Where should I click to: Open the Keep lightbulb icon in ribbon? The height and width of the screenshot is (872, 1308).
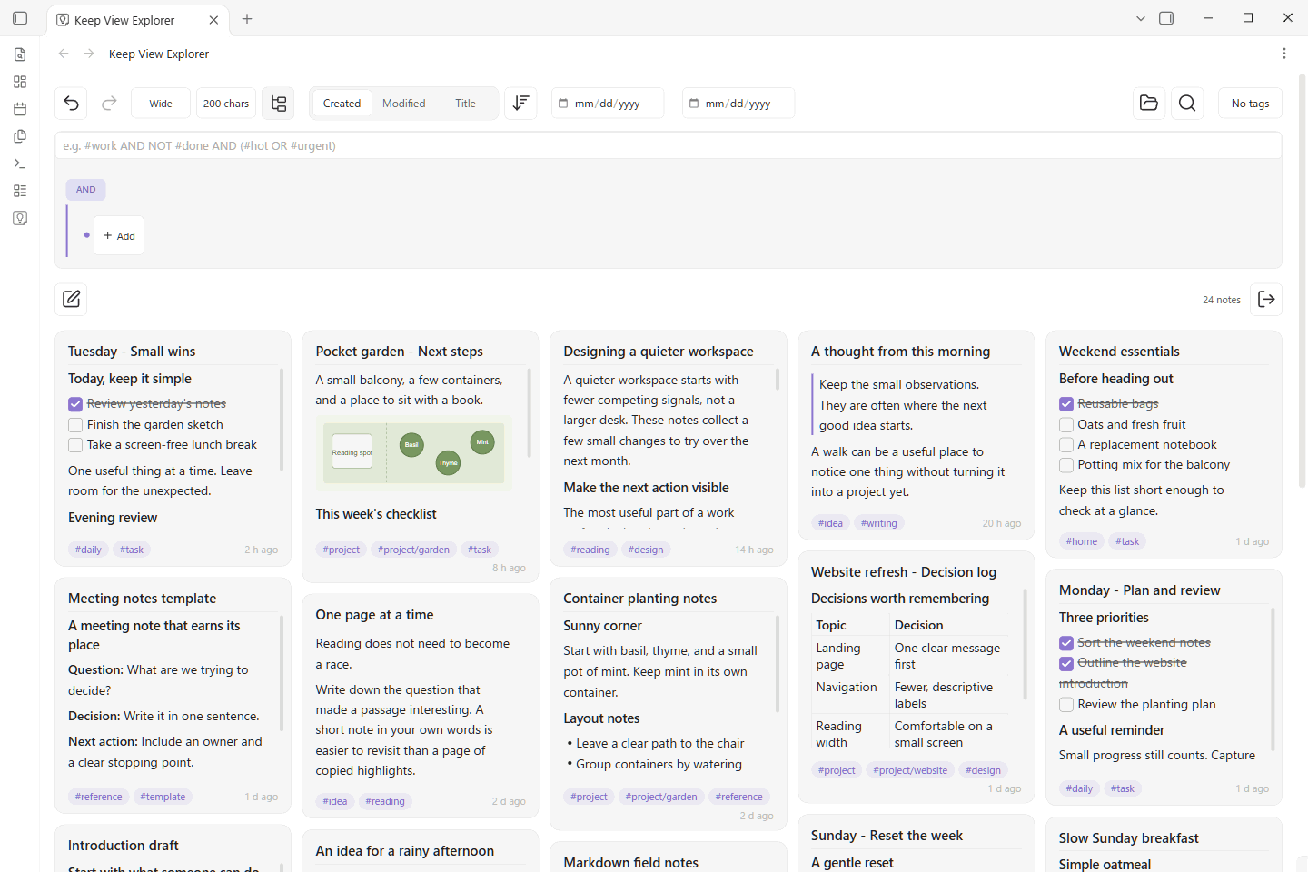(x=20, y=218)
